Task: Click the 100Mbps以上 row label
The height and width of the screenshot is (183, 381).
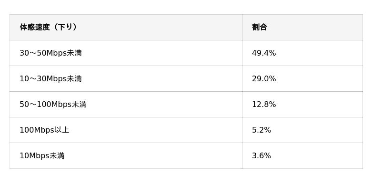Action: point(44,130)
